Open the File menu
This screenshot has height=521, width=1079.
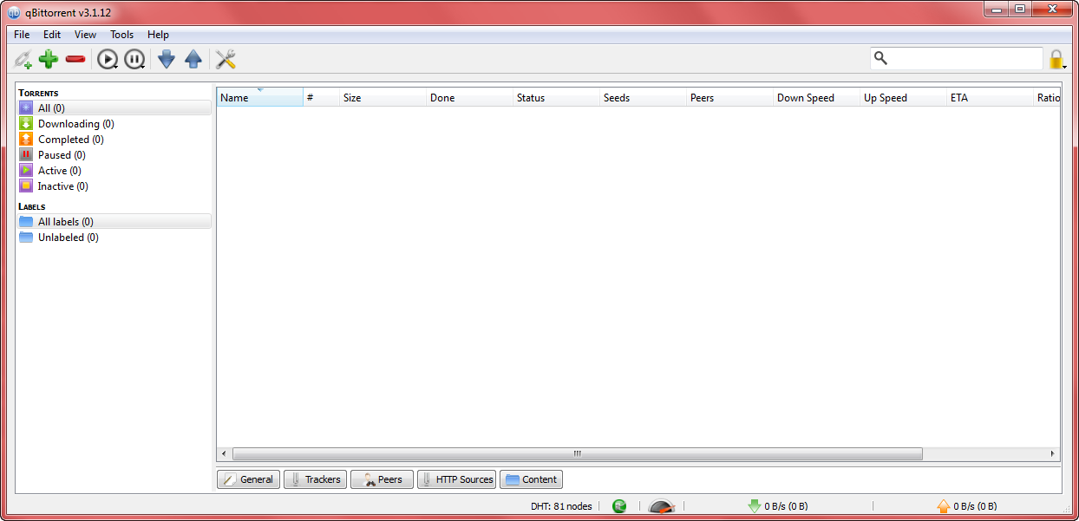[x=22, y=35]
